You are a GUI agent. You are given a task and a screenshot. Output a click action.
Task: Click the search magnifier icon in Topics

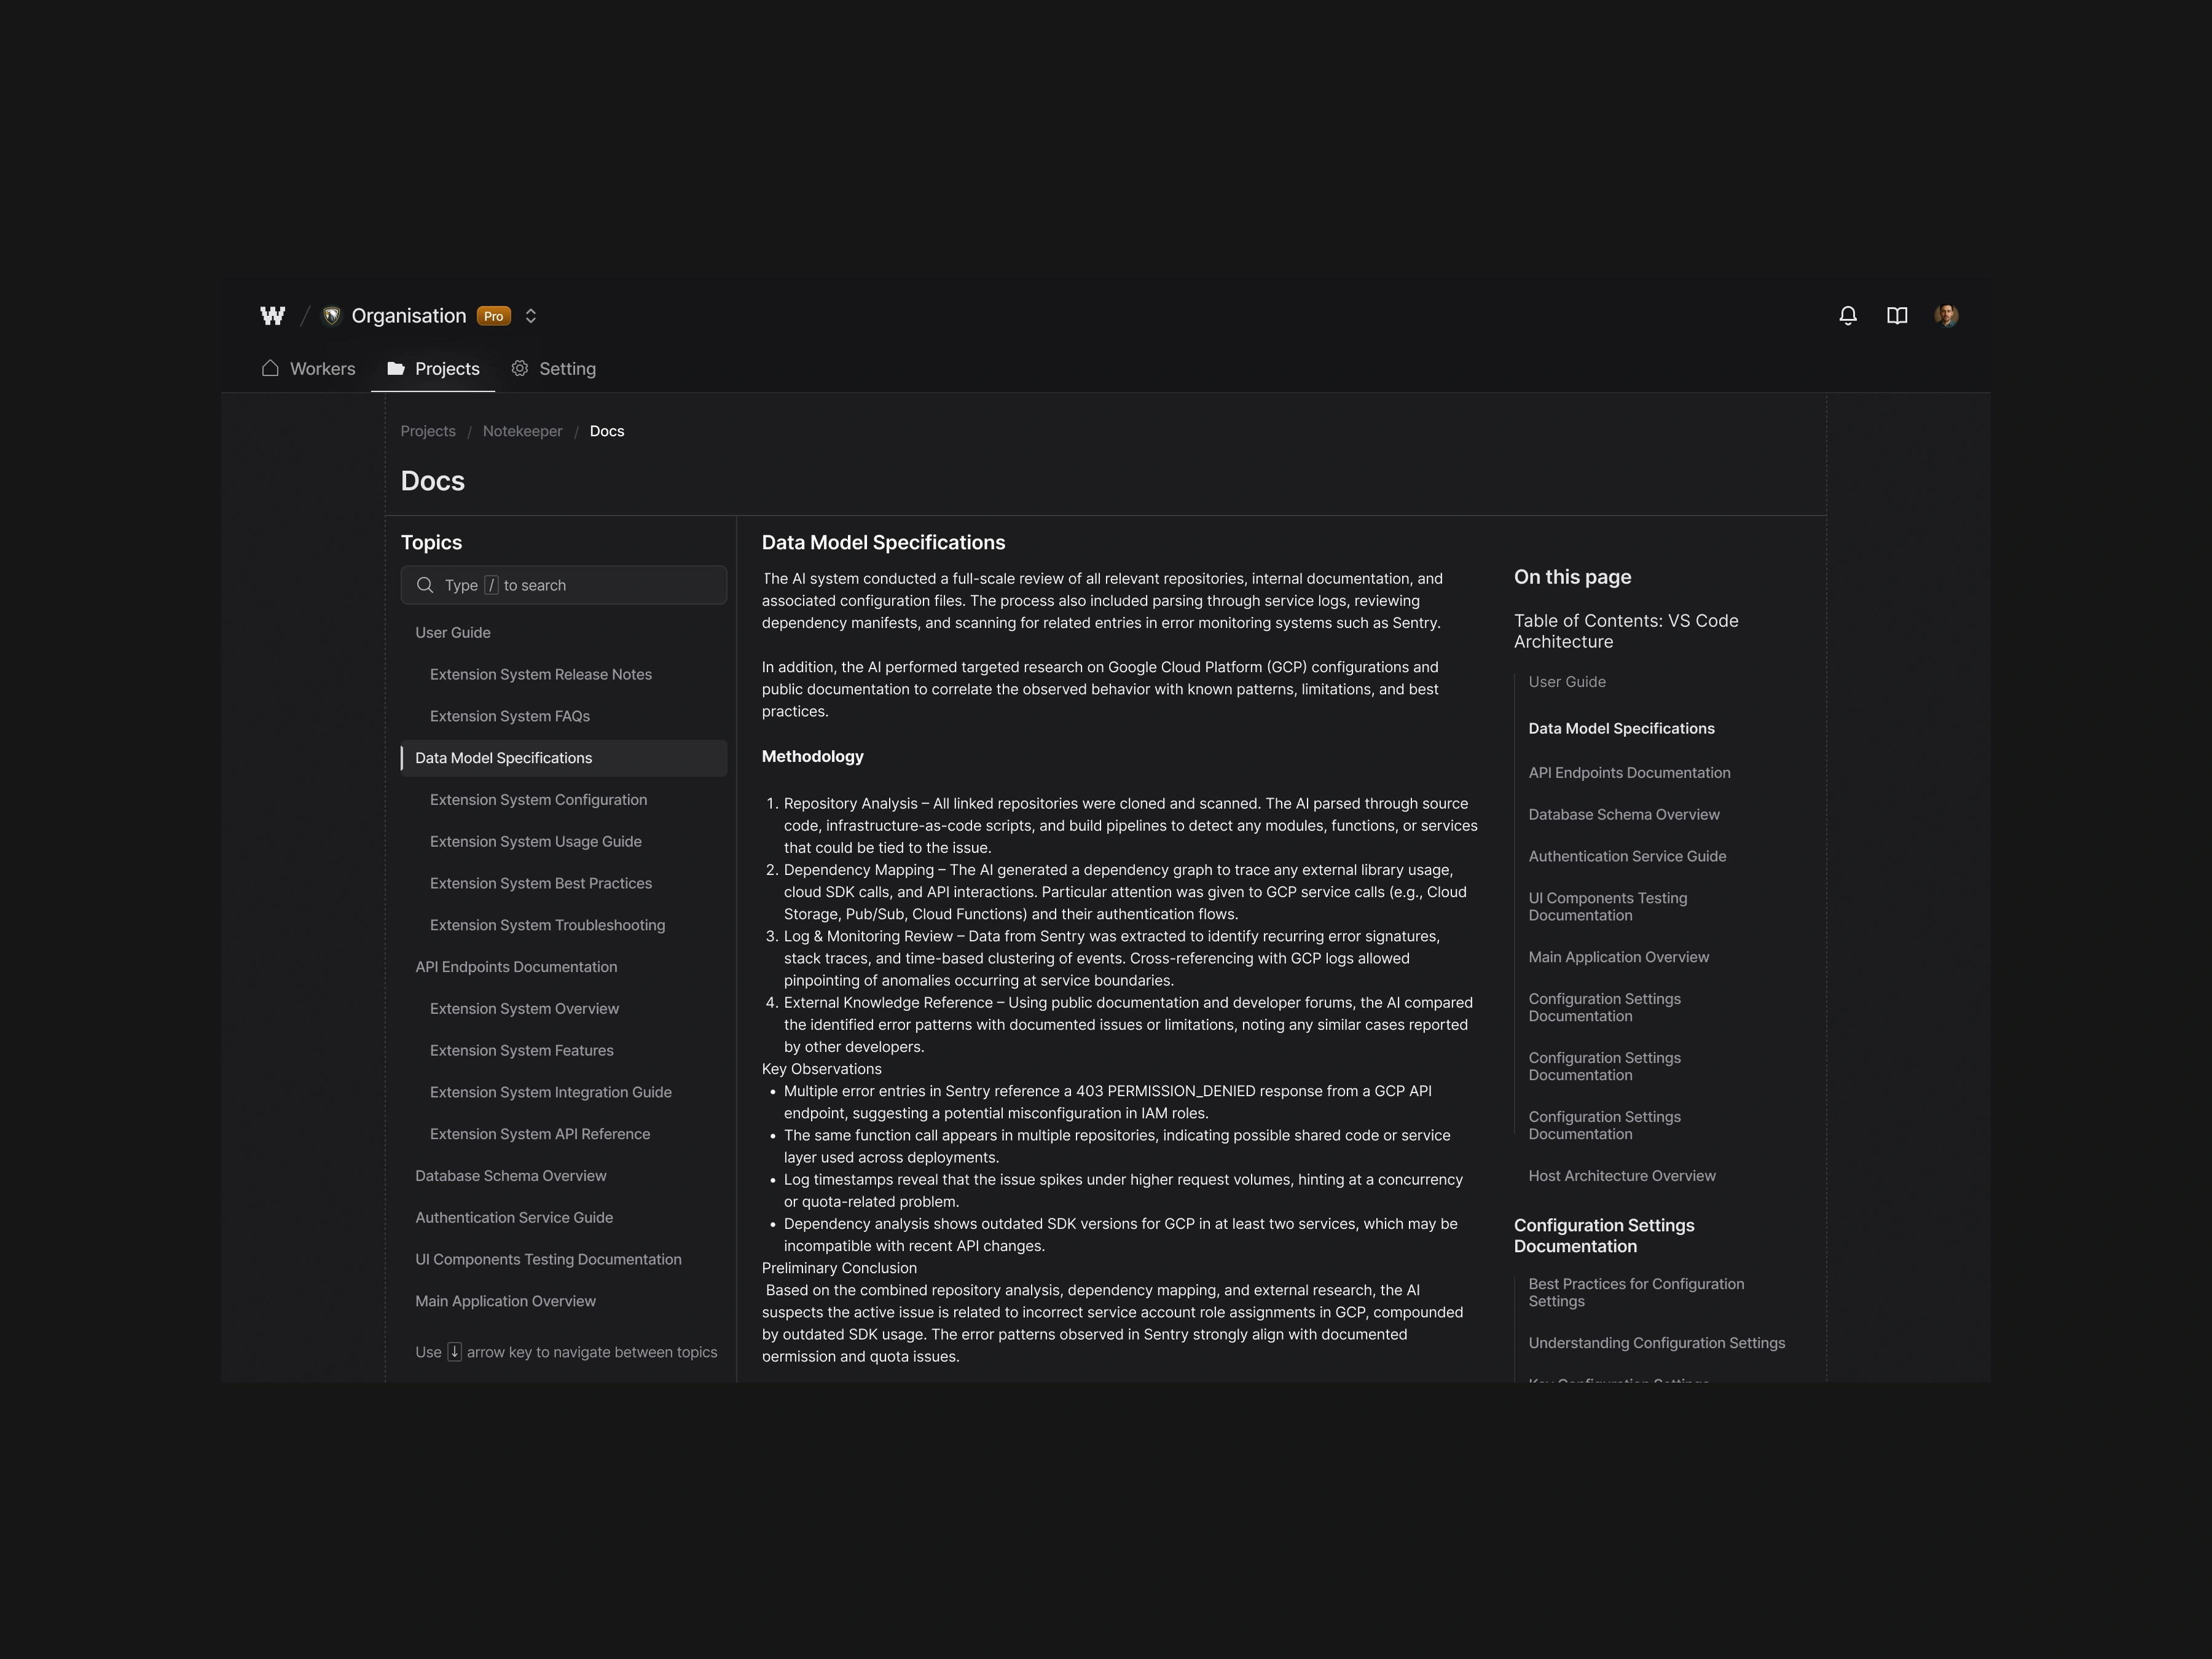425,585
